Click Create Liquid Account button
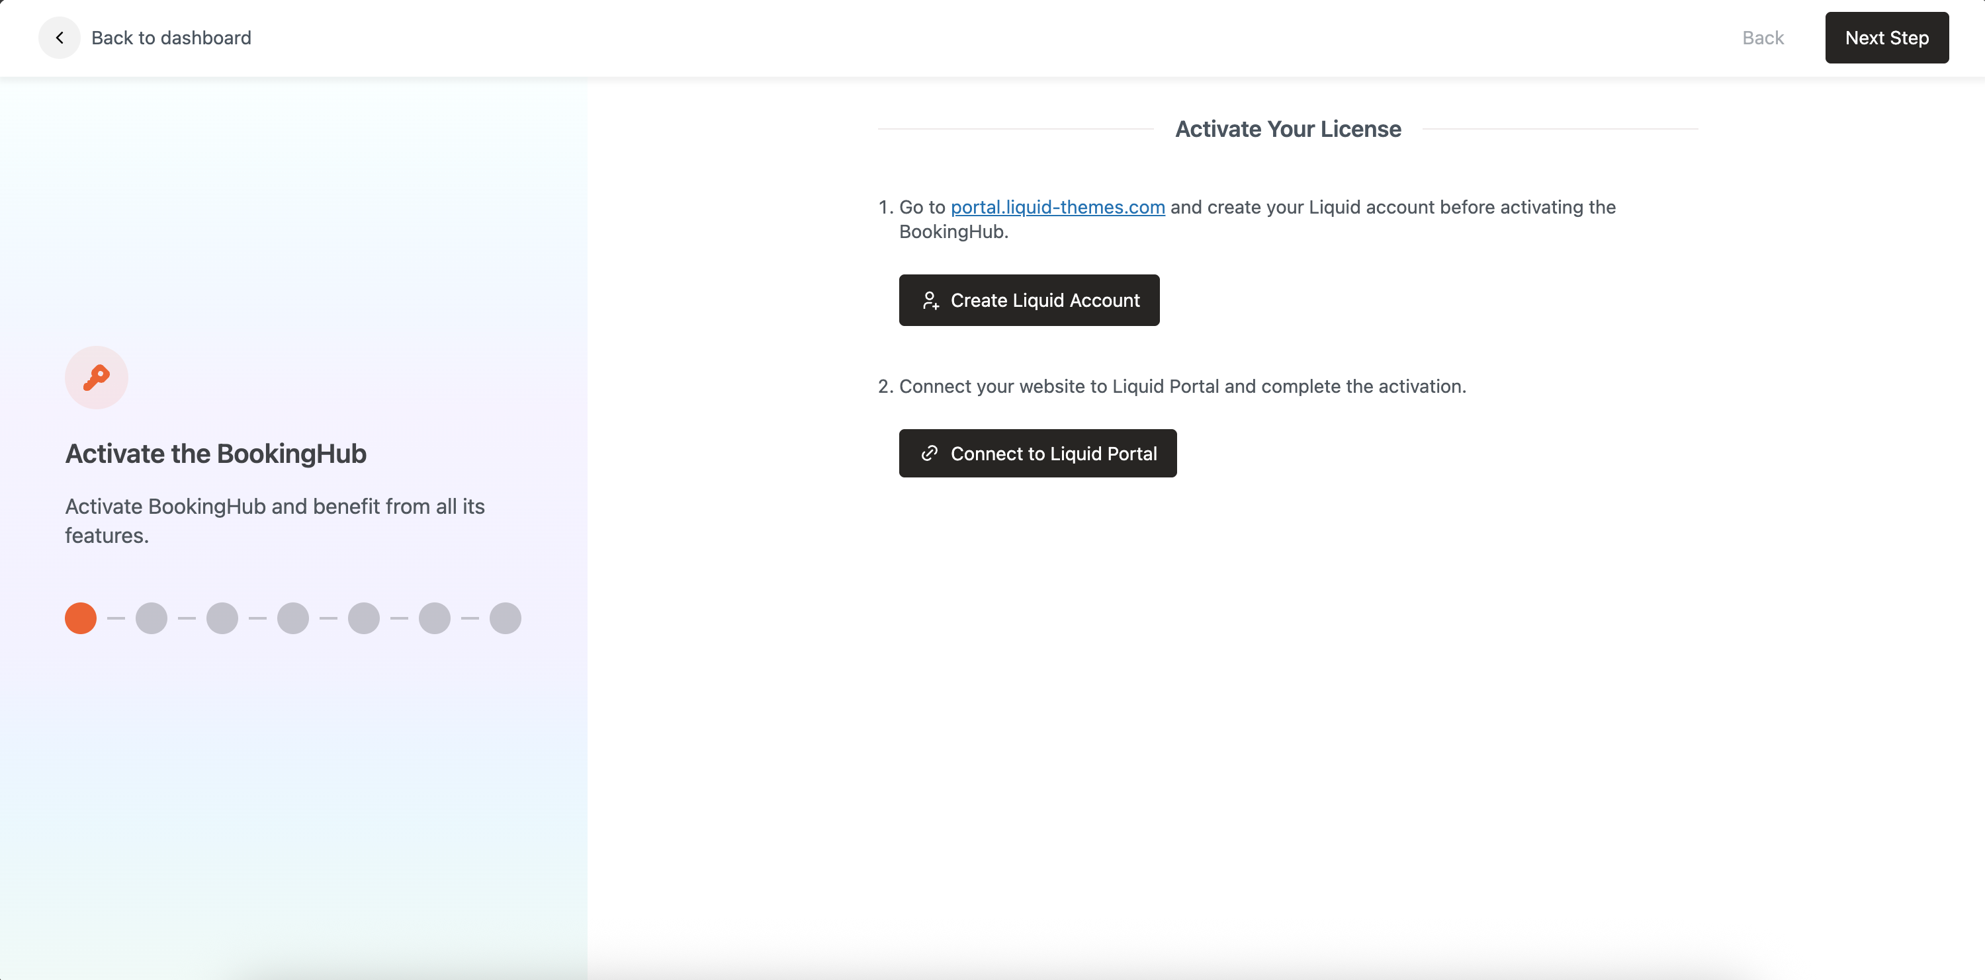 pos(1029,300)
